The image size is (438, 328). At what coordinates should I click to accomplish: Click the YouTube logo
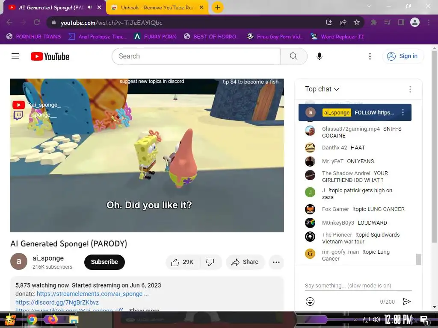pyautogui.click(x=50, y=56)
